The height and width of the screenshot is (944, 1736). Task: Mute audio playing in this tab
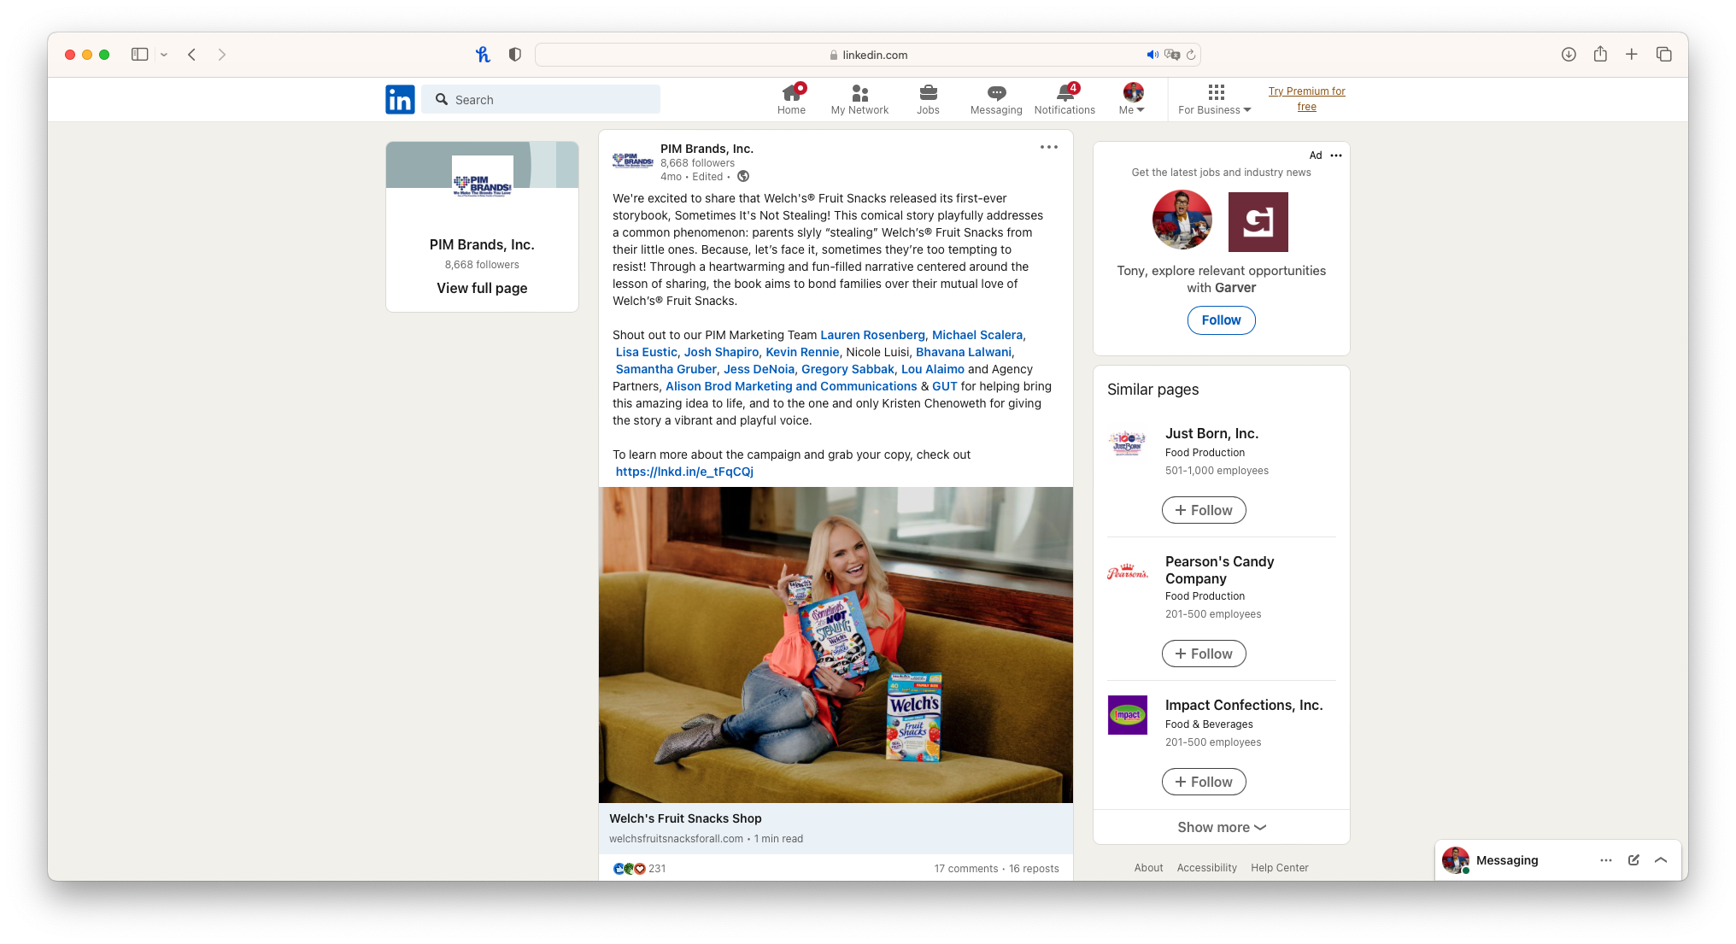(1152, 55)
